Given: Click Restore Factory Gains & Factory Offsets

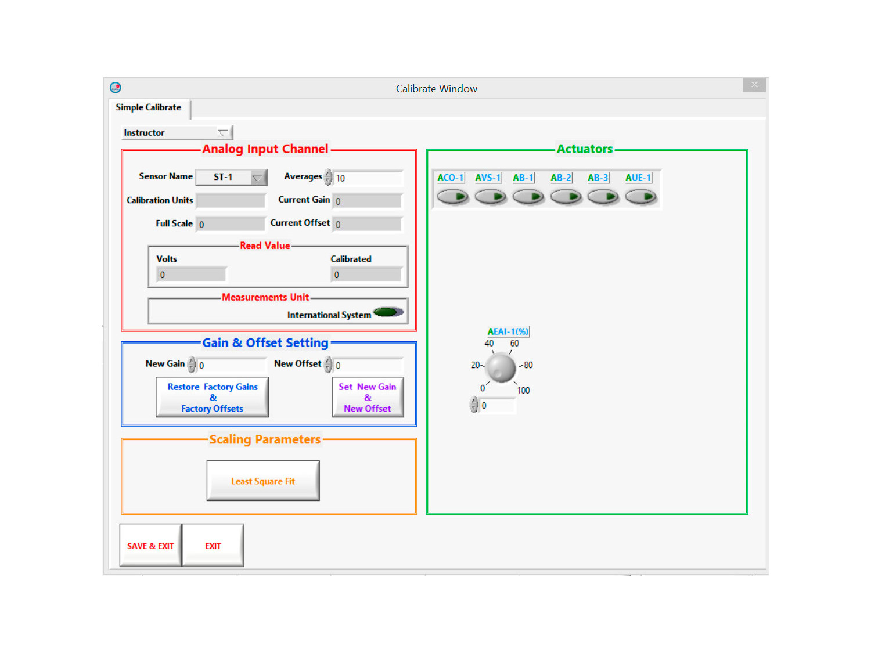Looking at the screenshot, I should pos(213,398).
